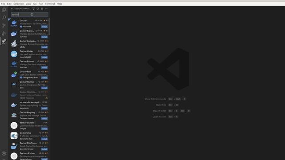
Task: Install the Docker extension by Microsoft
Action: pyautogui.click(x=44, y=27)
